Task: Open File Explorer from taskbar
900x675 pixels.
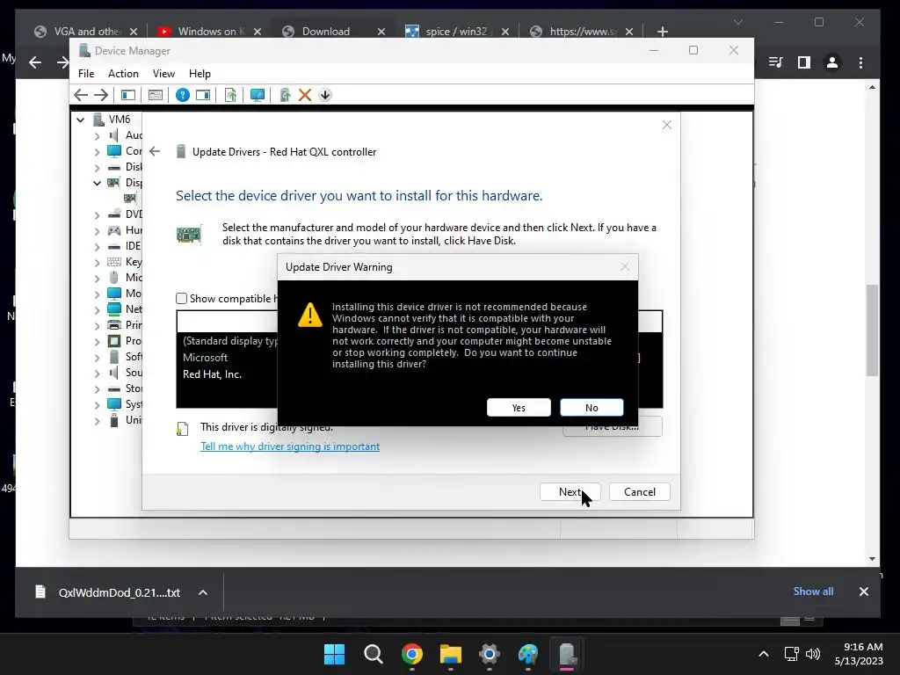Action: (x=451, y=654)
